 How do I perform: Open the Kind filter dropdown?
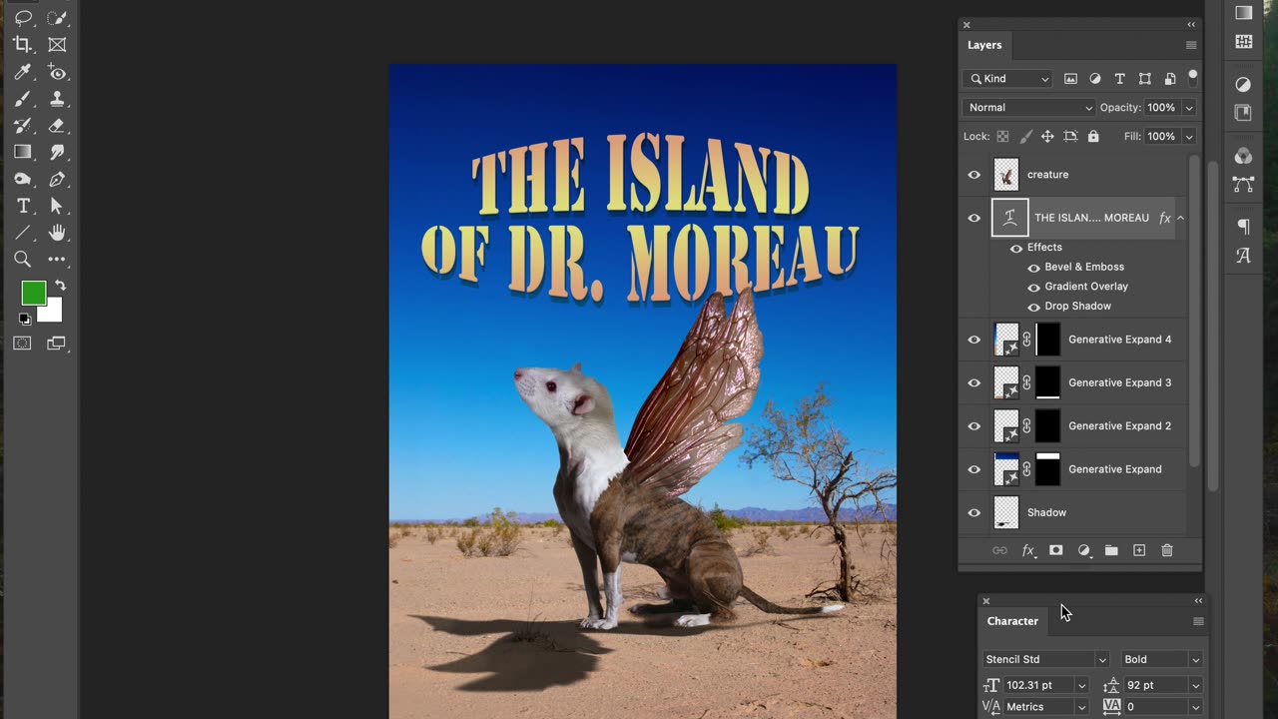tap(1008, 79)
